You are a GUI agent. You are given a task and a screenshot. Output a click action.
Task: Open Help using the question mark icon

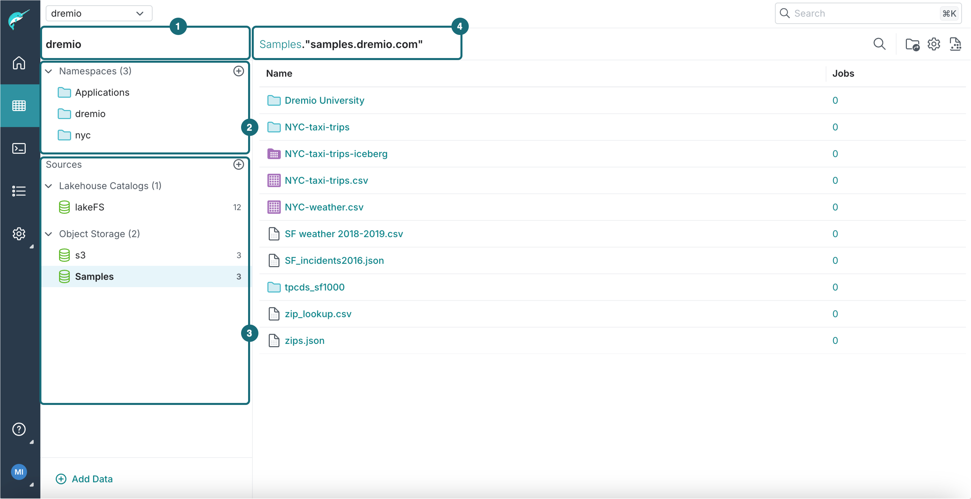coord(19,429)
